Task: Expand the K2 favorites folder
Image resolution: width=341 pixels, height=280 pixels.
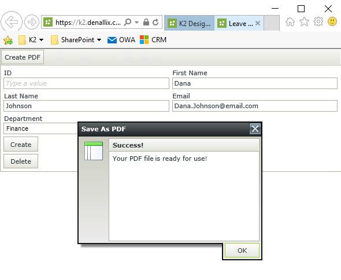Action: (x=31, y=40)
